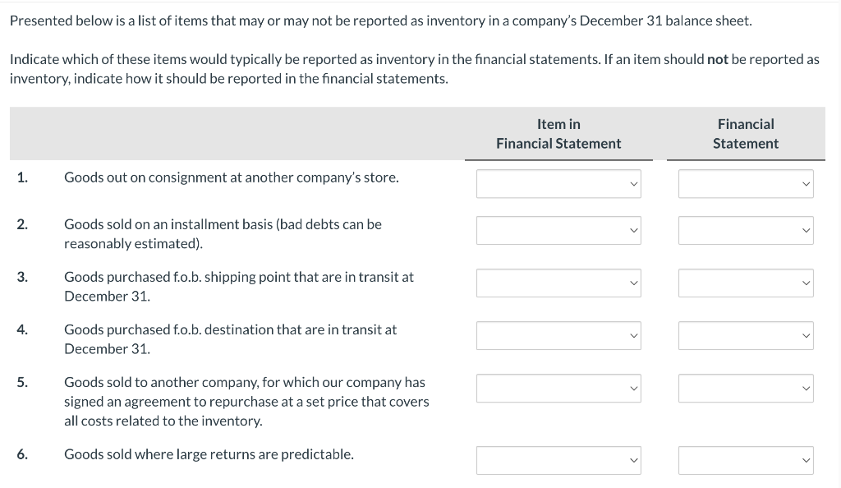Screen dimensions: 841x488
Task: Expand Financial Statement dropdown for predictable returns goods
Action: 746,460
